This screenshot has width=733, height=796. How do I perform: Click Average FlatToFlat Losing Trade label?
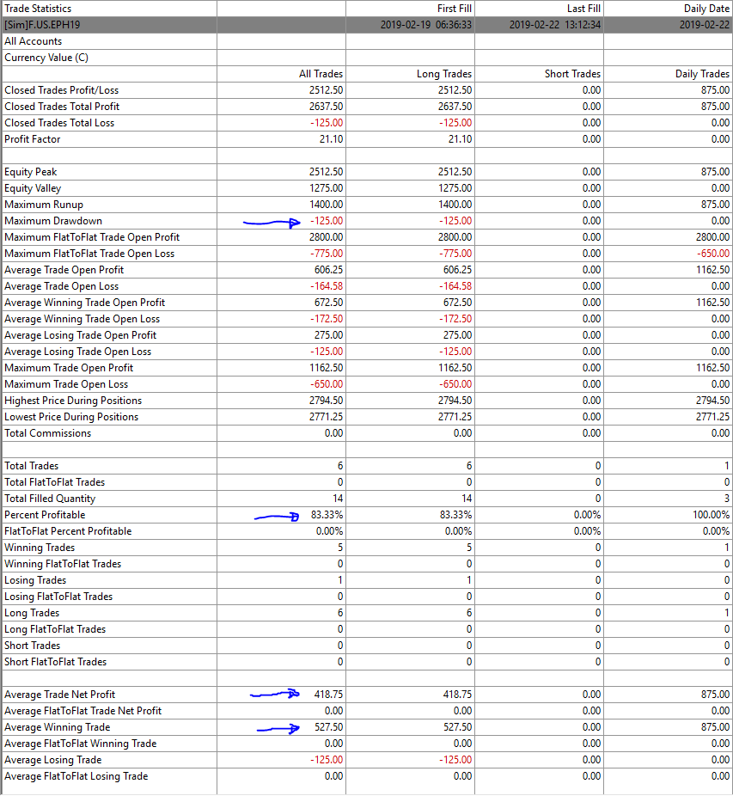click(76, 776)
